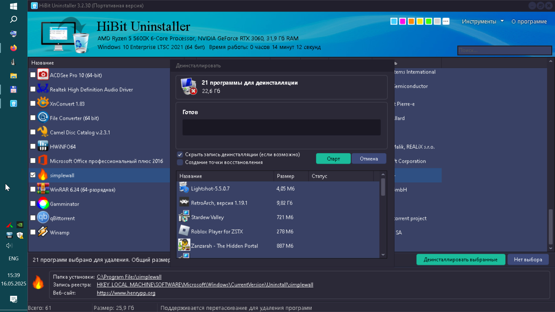Image resolution: width=555 pixels, height=312 pixels.
Task: Open the Инструменты dropdown menu
Action: coord(482,21)
